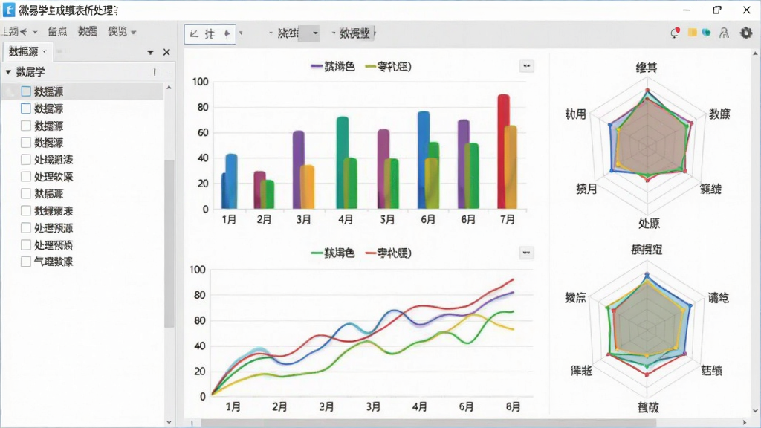761x428 pixels.
Task: Open the 浏览 menu
Action: click(x=117, y=31)
